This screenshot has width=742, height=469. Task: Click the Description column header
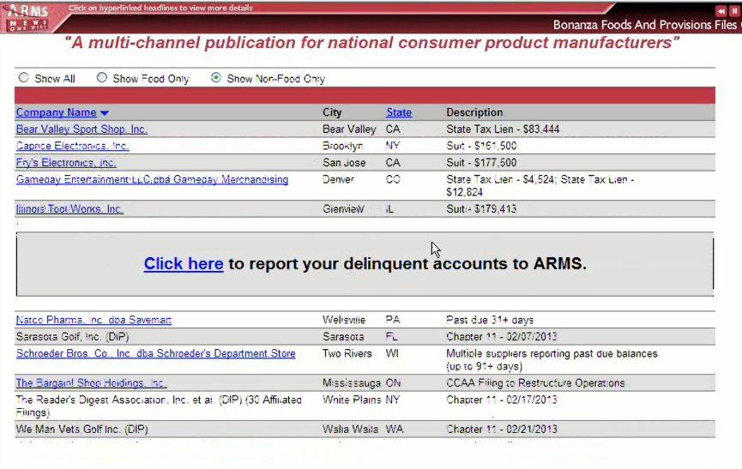pos(474,112)
